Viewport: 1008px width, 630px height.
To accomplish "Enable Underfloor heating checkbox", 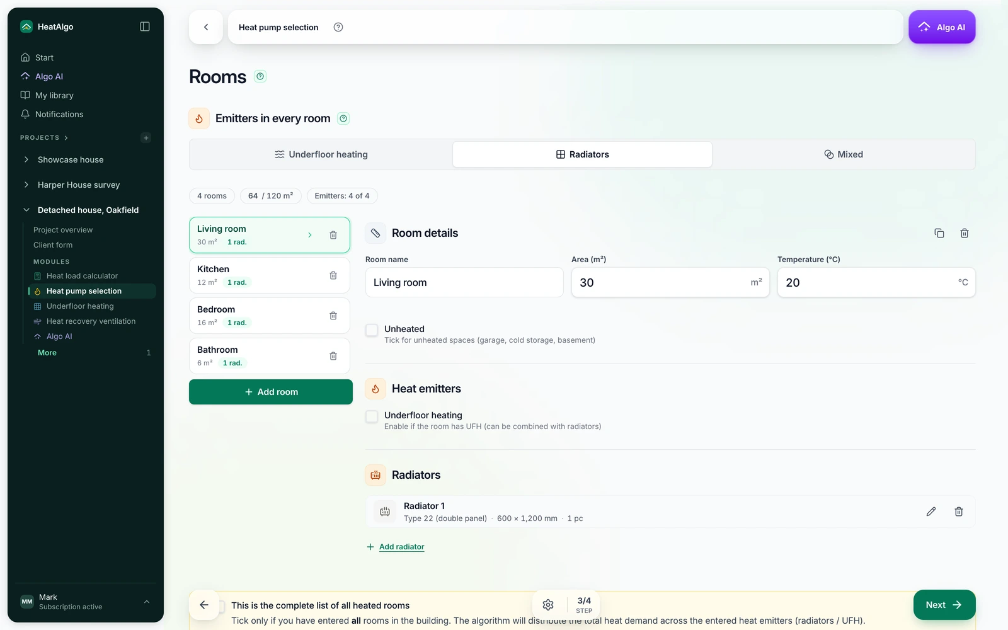I will point(372,416).
